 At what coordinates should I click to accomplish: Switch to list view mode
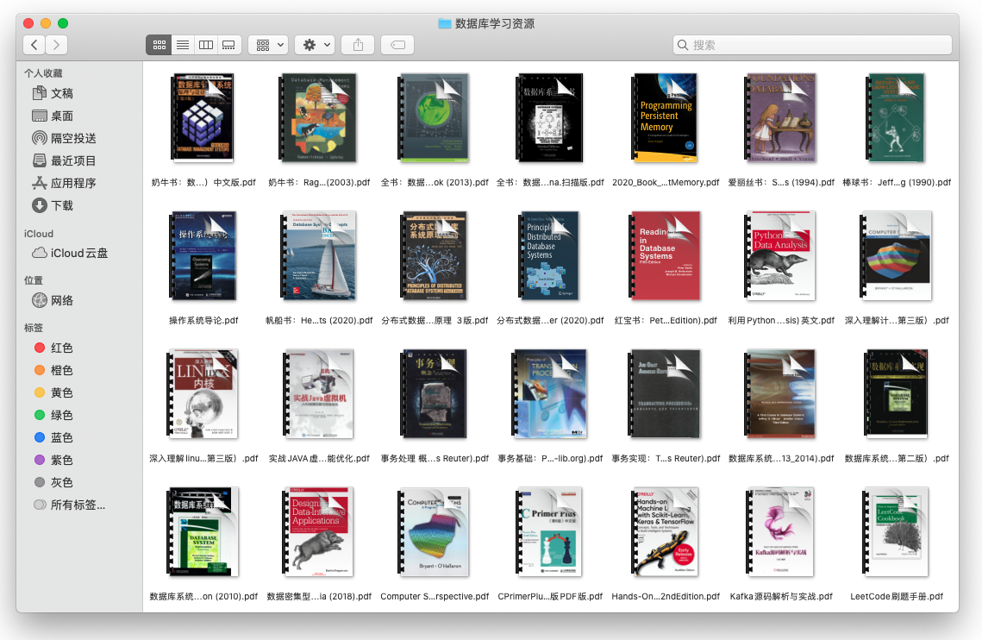(182, 45)
